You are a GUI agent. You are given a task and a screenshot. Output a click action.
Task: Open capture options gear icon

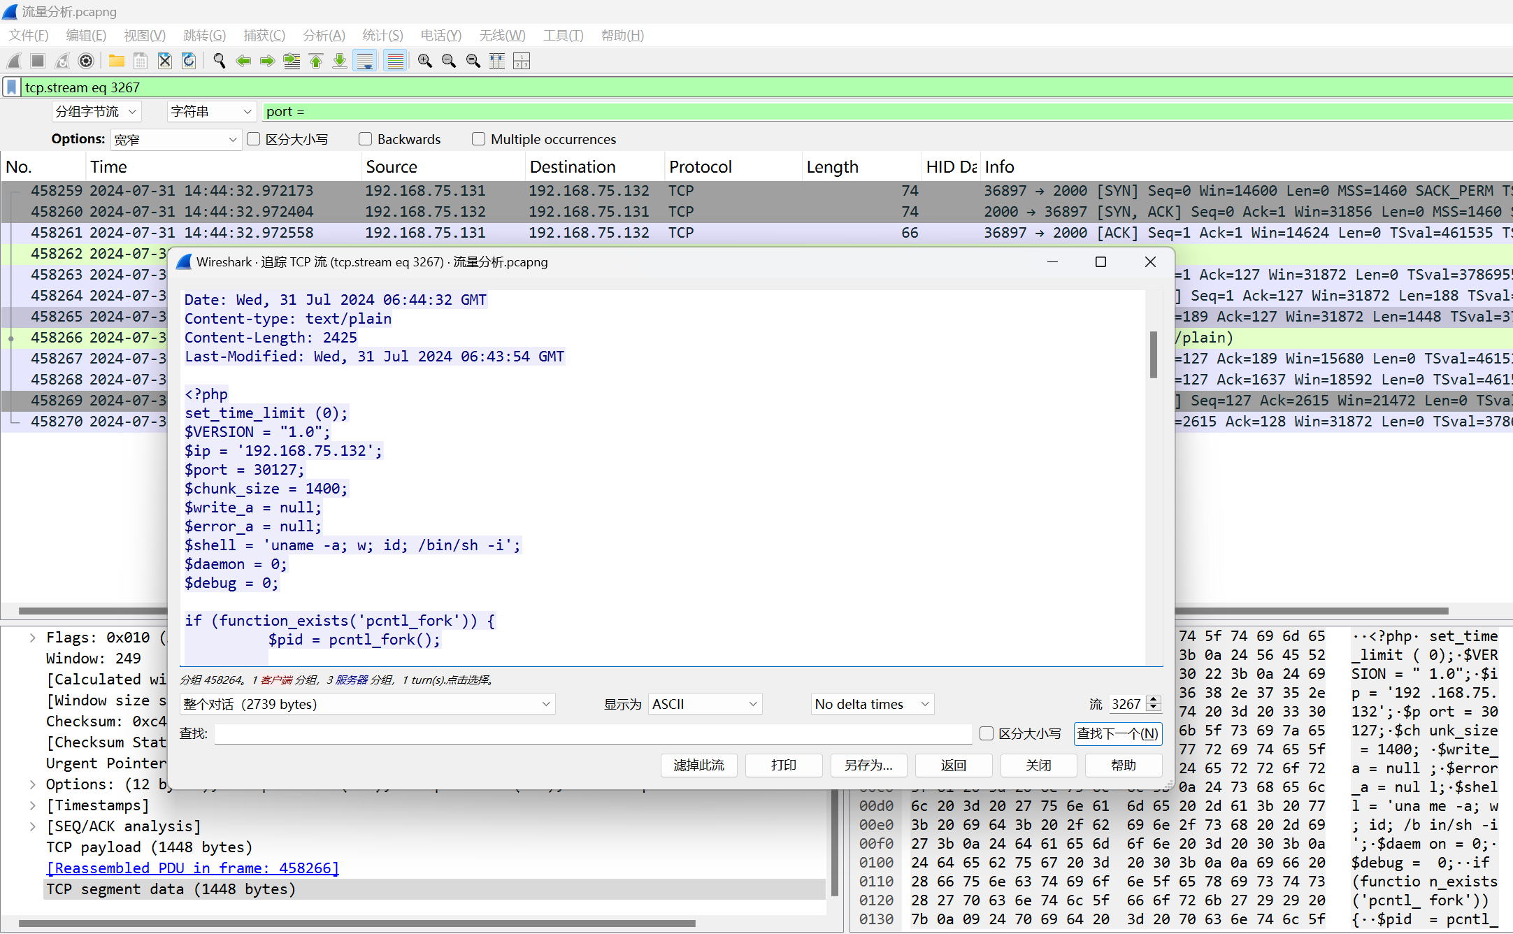pos(86,62)
